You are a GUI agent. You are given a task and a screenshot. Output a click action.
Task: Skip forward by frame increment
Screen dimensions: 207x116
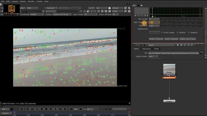81,109
